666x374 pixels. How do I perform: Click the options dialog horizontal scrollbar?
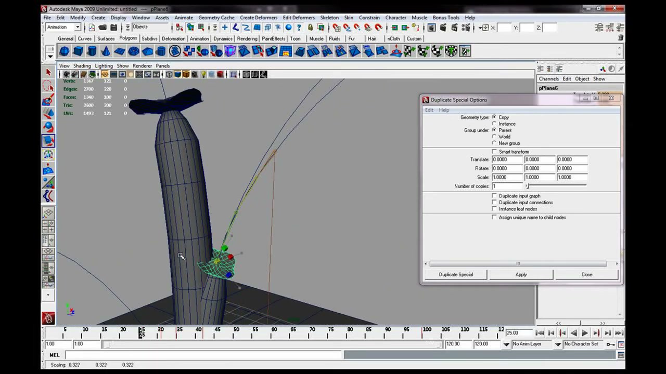point(518,264)
